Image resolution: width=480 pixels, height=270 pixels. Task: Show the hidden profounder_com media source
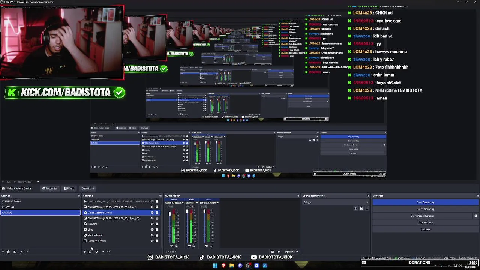152,201
